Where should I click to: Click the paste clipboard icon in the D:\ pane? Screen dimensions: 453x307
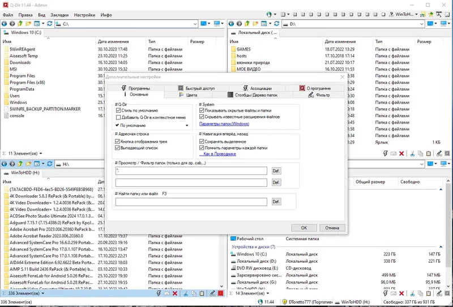[429, 153]
